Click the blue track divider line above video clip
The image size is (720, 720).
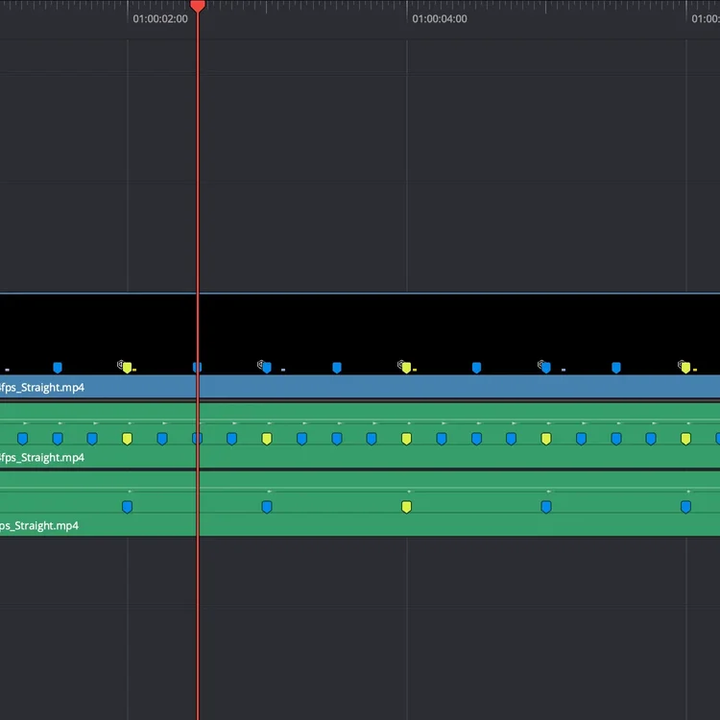(360, 293)
